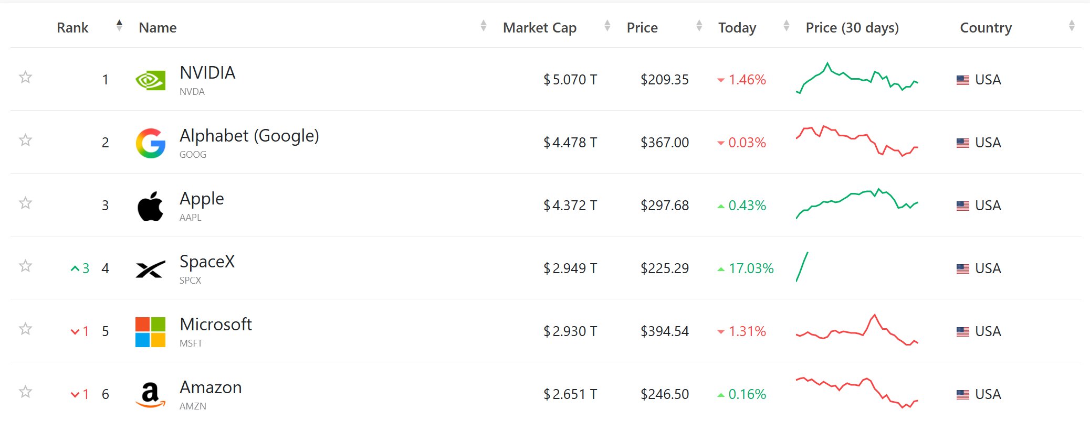1090x421 pixels.
Task: Click the Microsoft 30-day price sparkline
Action: (x=857, y=330)
